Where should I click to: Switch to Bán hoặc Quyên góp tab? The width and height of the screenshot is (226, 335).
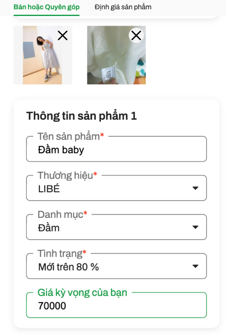pyautogui.click(x=46, y=7)
